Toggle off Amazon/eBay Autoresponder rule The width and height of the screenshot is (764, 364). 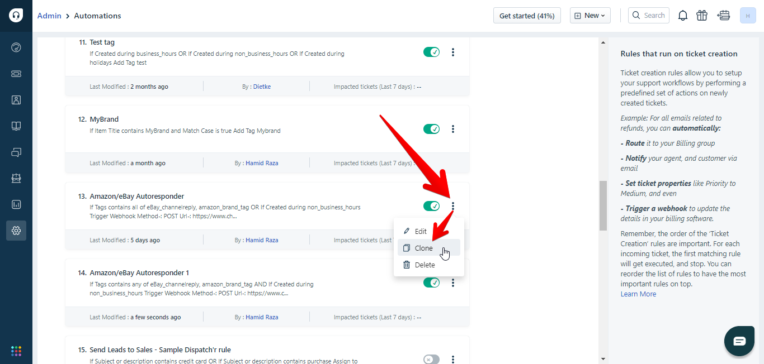tap(431, 207)
